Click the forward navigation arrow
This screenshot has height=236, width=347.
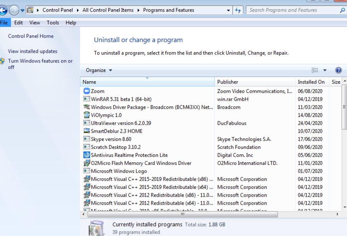14,10
